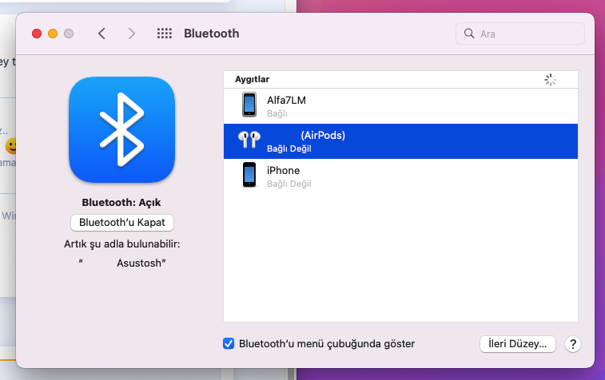Go back using the left chevron
This screenshot has height=380, width=605.
(x=101, y=34)
